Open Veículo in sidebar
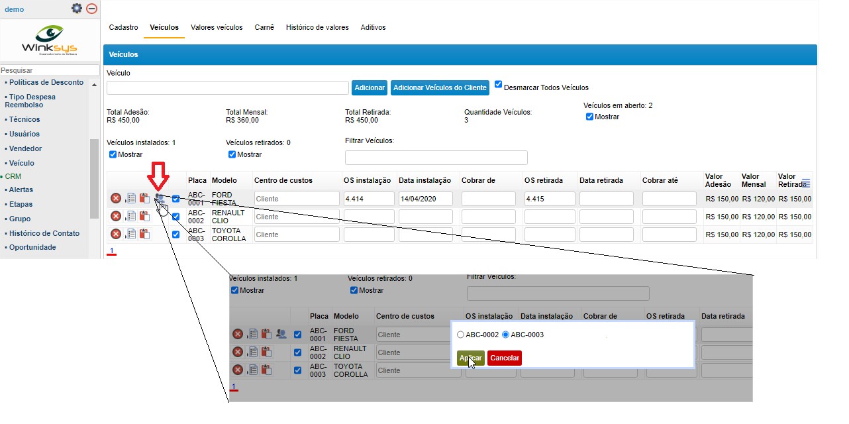This screenshot has height=424, width=849. [x=21, y=163]
